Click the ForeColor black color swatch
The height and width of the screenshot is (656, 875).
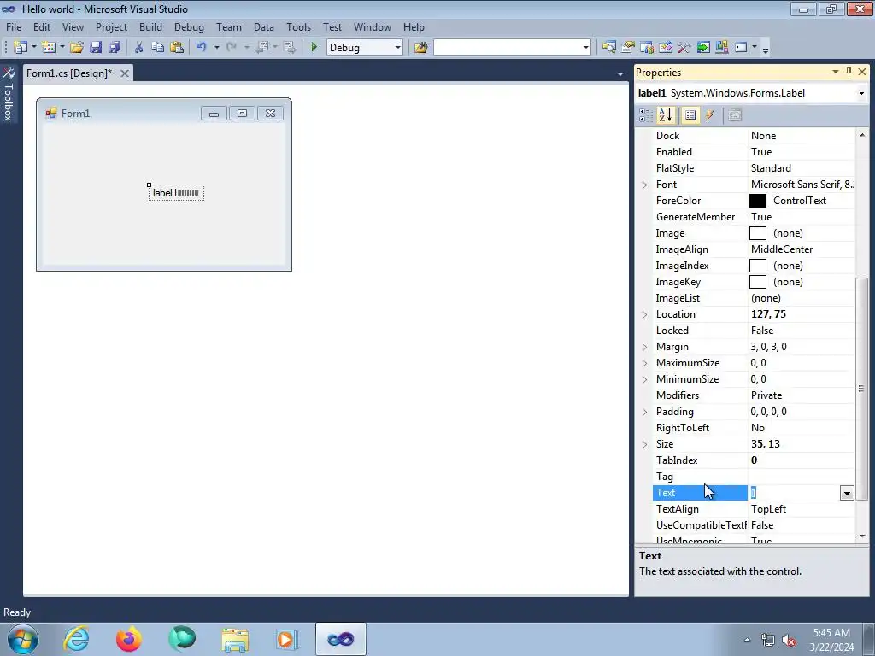758,201
